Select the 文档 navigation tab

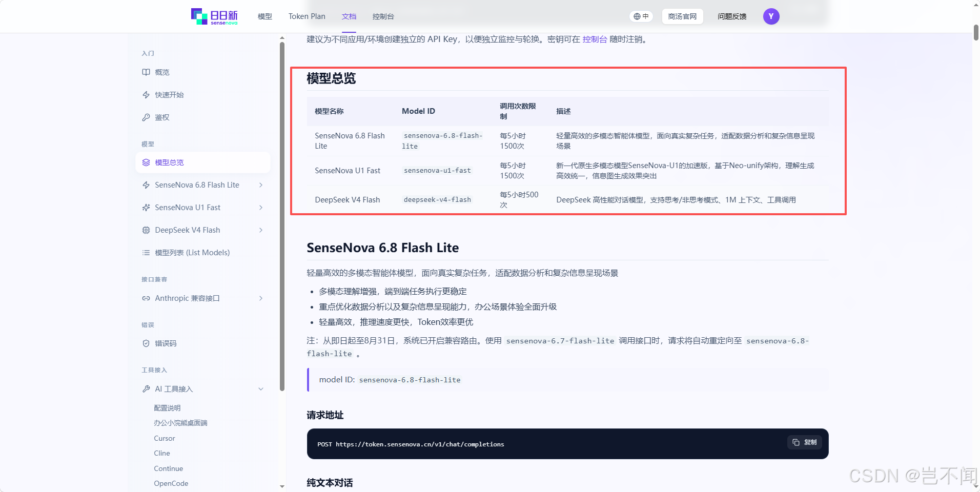[x=349, y=16]
